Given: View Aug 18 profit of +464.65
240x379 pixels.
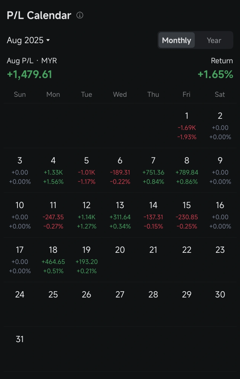Looking at the screenshot, I should point(53,259).
